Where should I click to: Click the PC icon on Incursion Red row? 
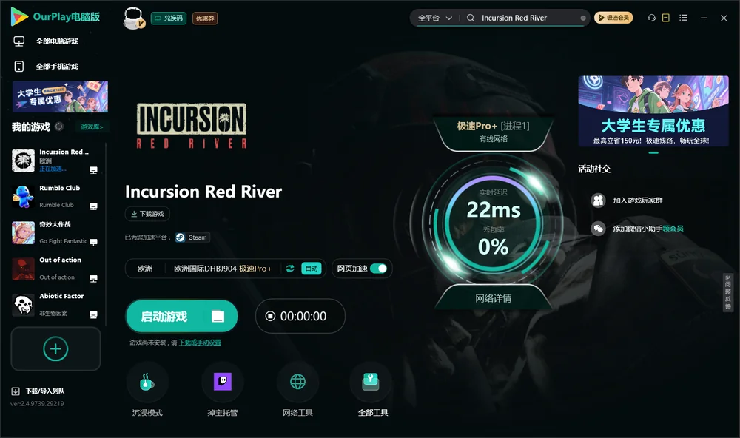pyautogui.click(x=93, y=170)
